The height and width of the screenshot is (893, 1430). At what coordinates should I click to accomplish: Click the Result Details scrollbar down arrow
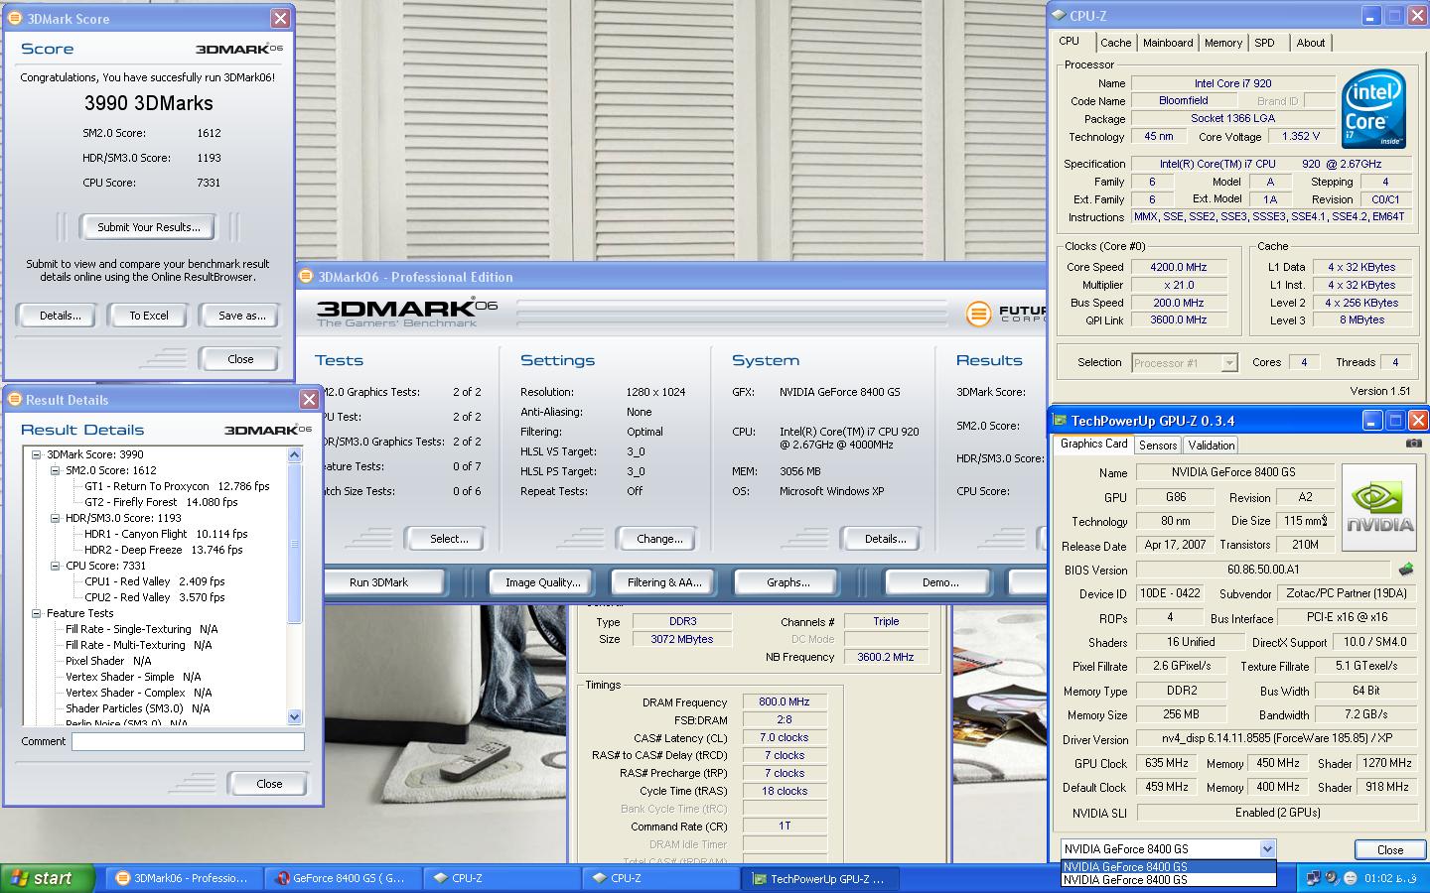pos(294,716)
